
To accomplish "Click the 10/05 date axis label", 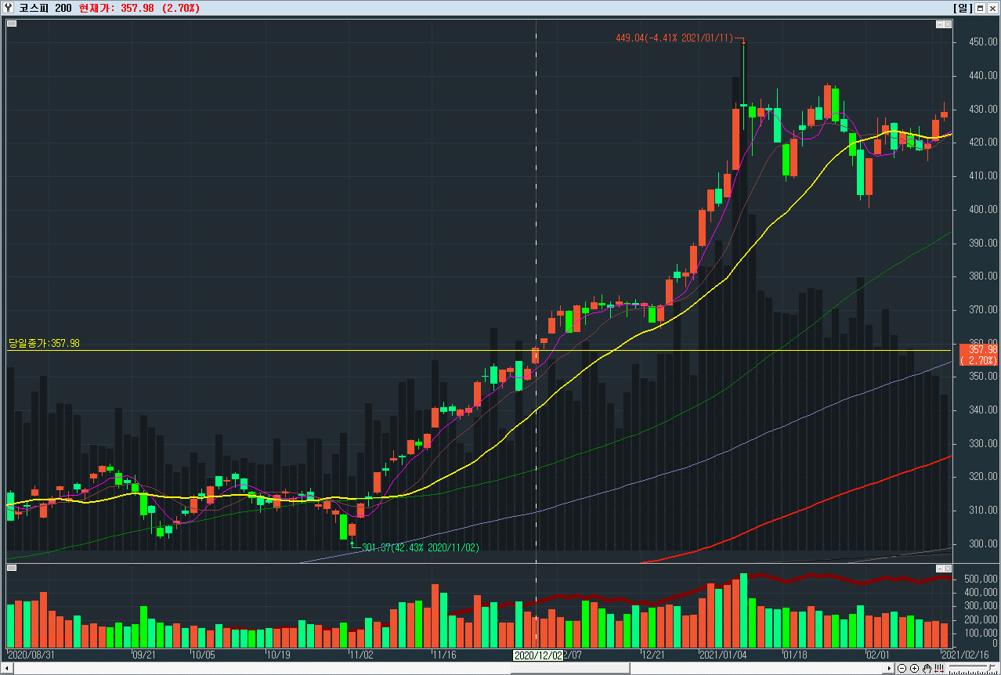I will [x=203, y=655].
